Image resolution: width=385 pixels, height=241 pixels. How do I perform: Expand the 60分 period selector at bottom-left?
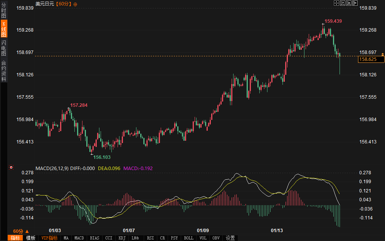[21, 231]
